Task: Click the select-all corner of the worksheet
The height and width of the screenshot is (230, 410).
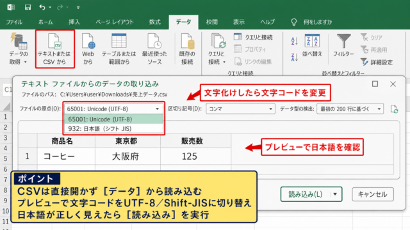Action: click(x=6, y=107)
